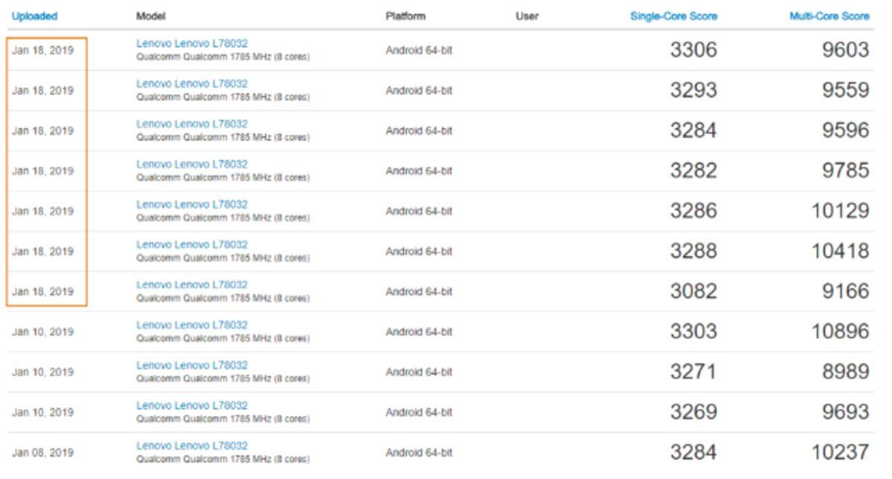Click the Jan 08, 2019 upload date

42,452
